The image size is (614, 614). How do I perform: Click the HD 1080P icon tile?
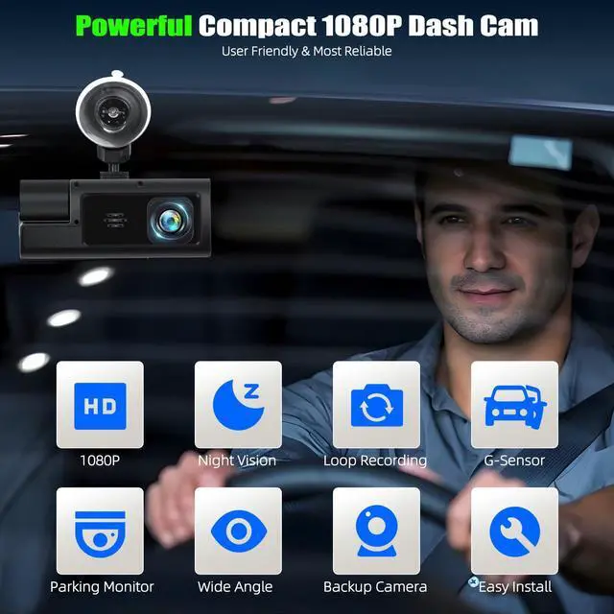[x=100, y=405]
